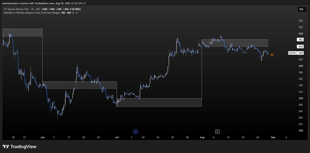The height and width of the screenshot is (153, 310).
Task: Click the 320 price scale value
Action: pos(300,92)
